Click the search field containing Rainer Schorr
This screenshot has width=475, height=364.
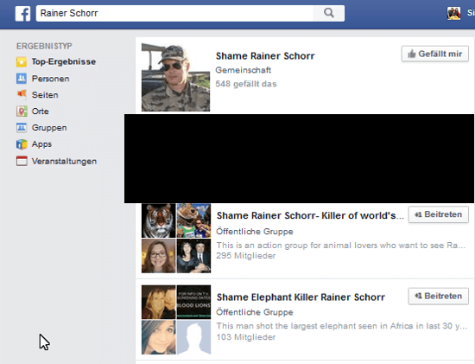(174, 13)
